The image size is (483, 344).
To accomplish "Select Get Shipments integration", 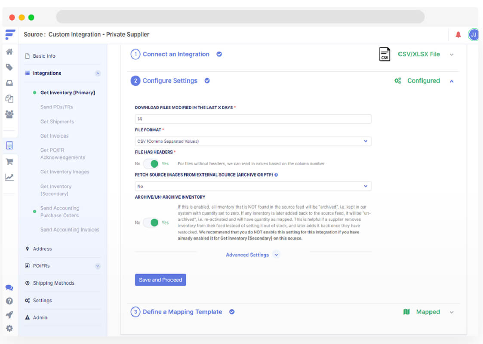I will 57,121.
